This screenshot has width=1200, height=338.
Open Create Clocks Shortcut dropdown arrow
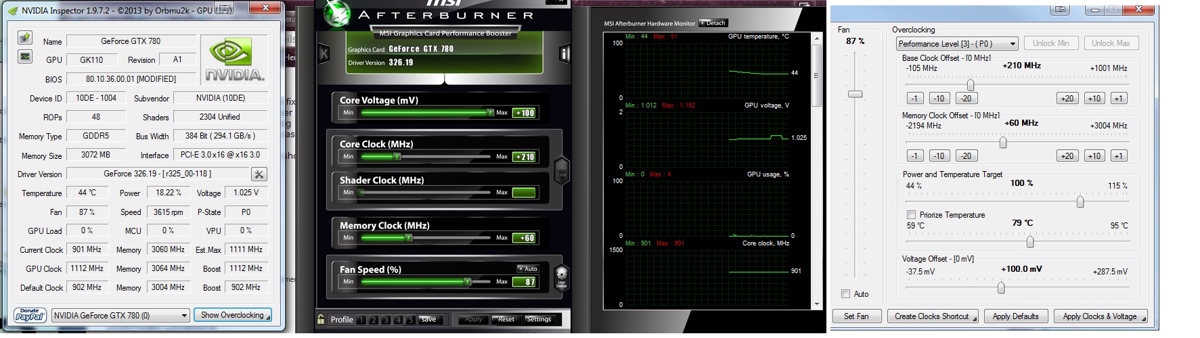[x=975, y=318]
